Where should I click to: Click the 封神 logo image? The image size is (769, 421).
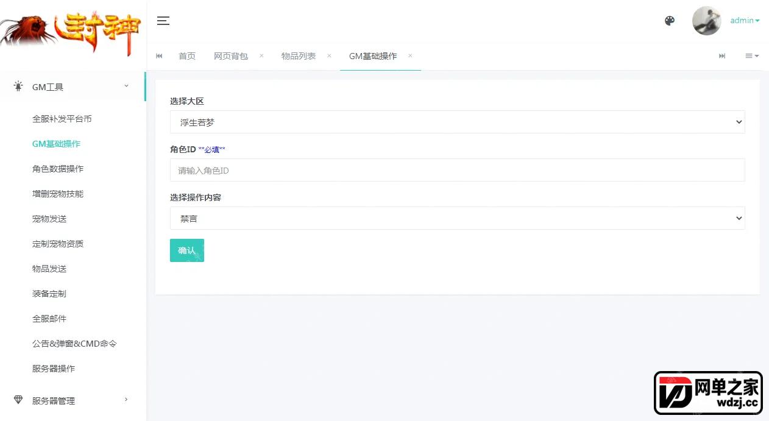pyautogui.click(x=70, y=34)
